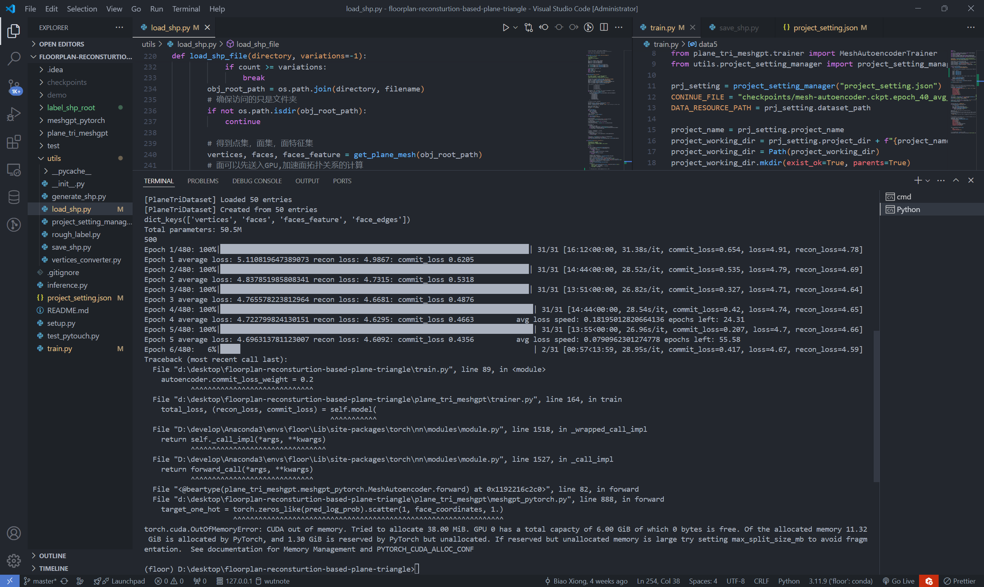Open the GitLens view in the activity bar
984x587 pixels.
point(13,225)
